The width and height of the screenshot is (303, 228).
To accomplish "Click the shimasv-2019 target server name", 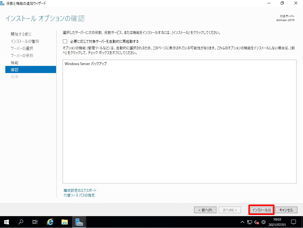I will click(285, 20).
